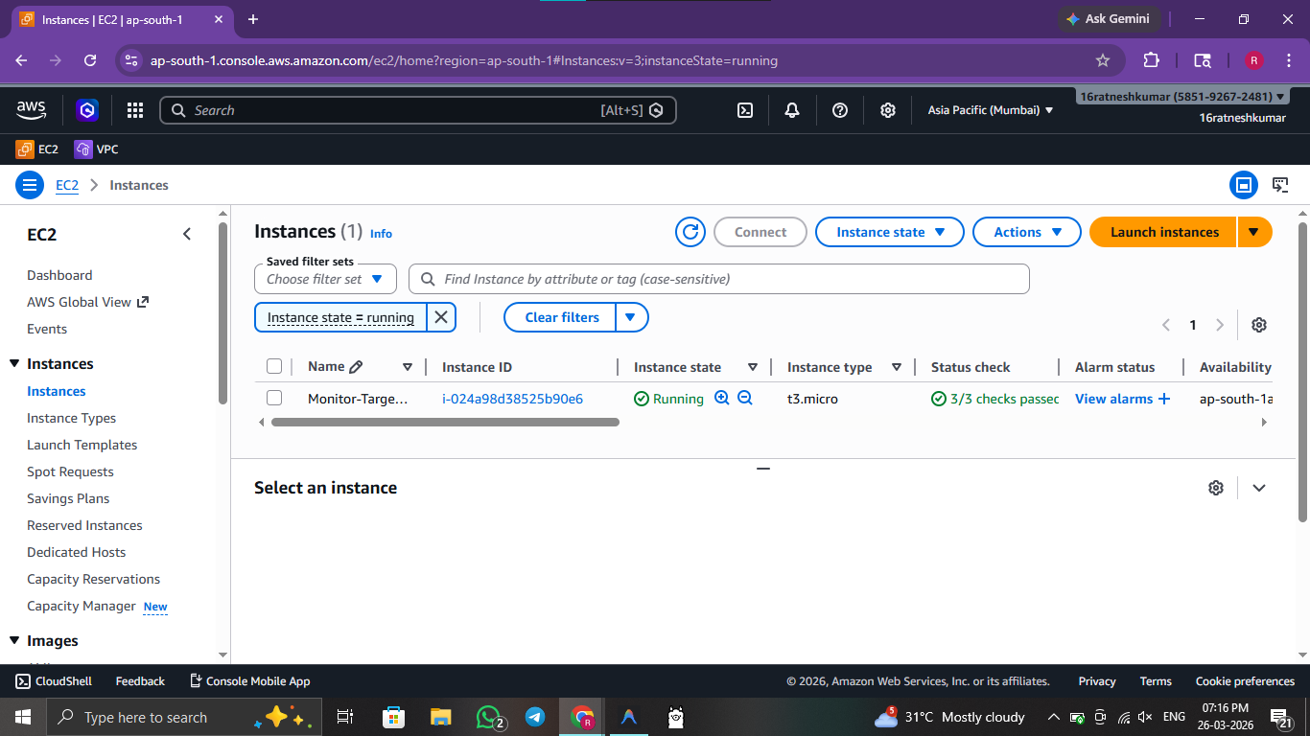Go to Events in sidebar

pos(47,329)
